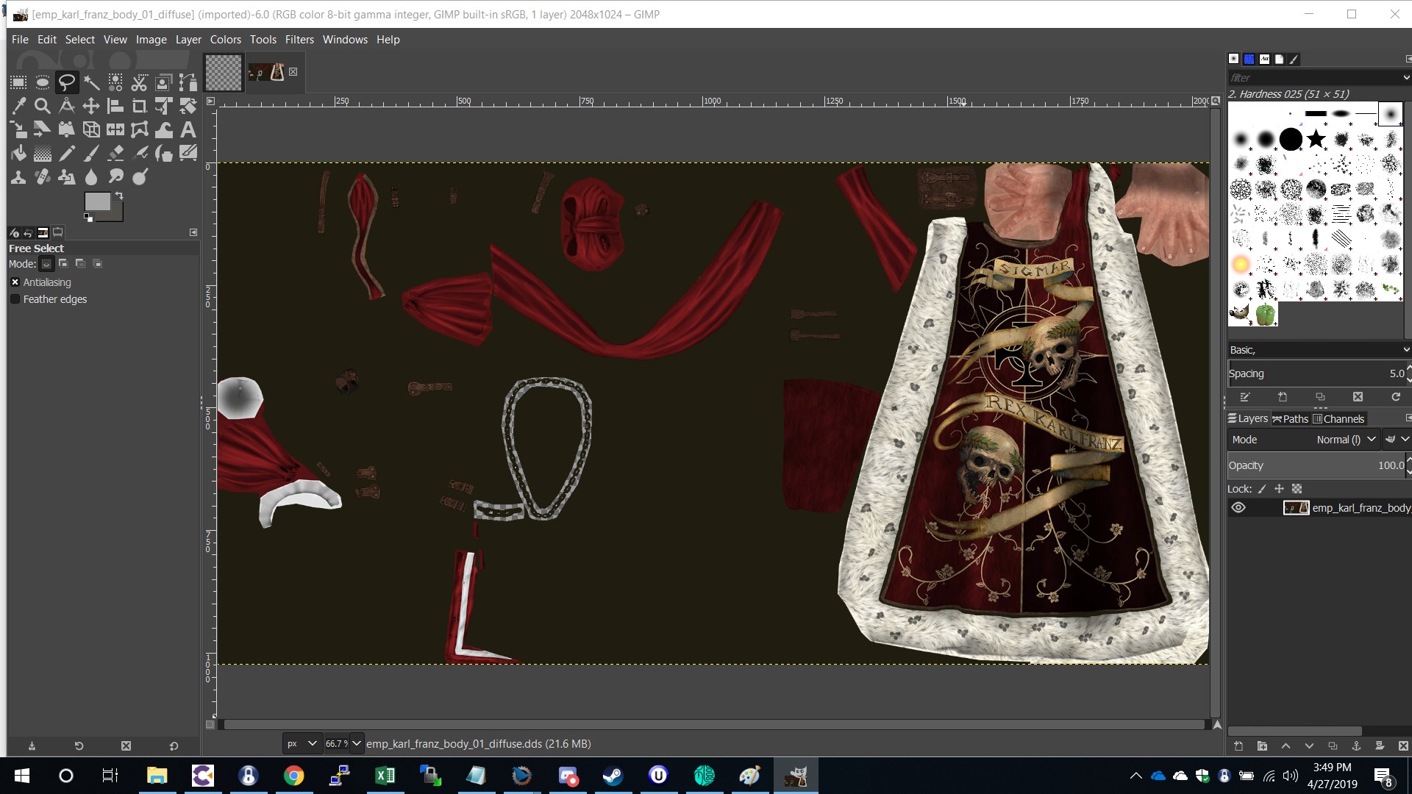Adjust the layer Opacity slider

pyautogui.click(x=1316, y=465)
